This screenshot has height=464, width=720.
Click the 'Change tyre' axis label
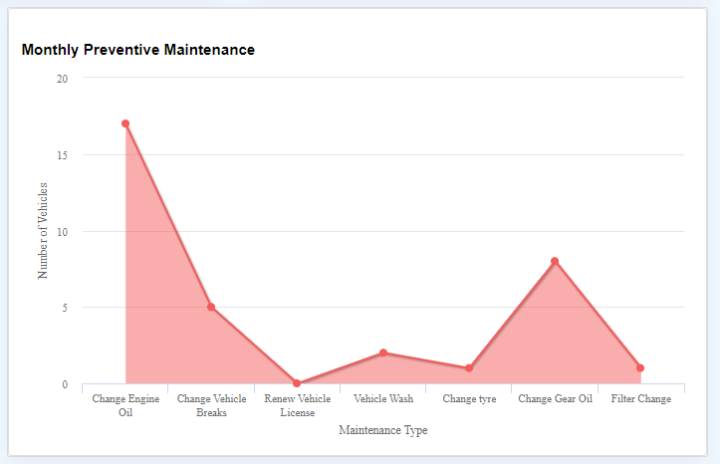point(469,398)
